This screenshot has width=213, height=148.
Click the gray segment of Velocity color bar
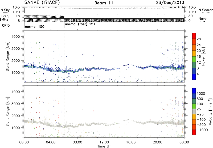[194, 111]
